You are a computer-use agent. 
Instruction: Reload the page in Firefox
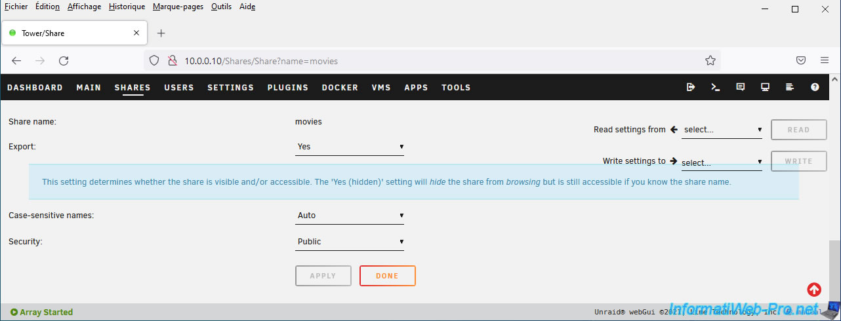[x=64, y=60]
